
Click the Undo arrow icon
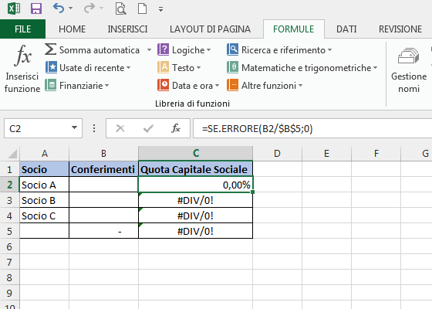[x=59, y=8]
